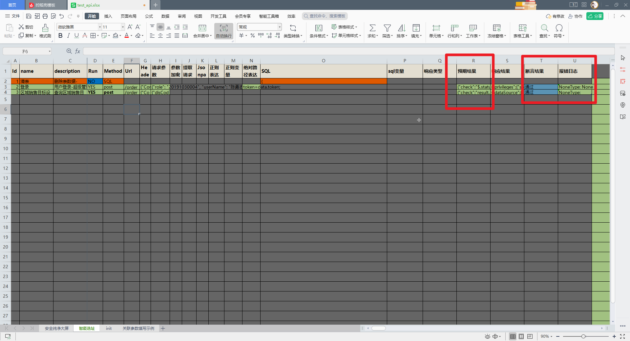Toggle horizontal center alignment
This screenshot has width=630, height=341.
(x=160, y=35)
